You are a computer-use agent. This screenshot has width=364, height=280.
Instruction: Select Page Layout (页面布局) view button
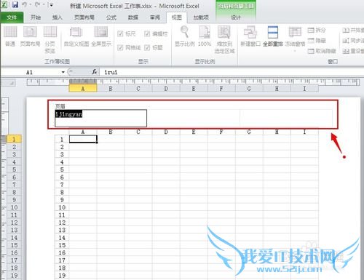[30, 36]
